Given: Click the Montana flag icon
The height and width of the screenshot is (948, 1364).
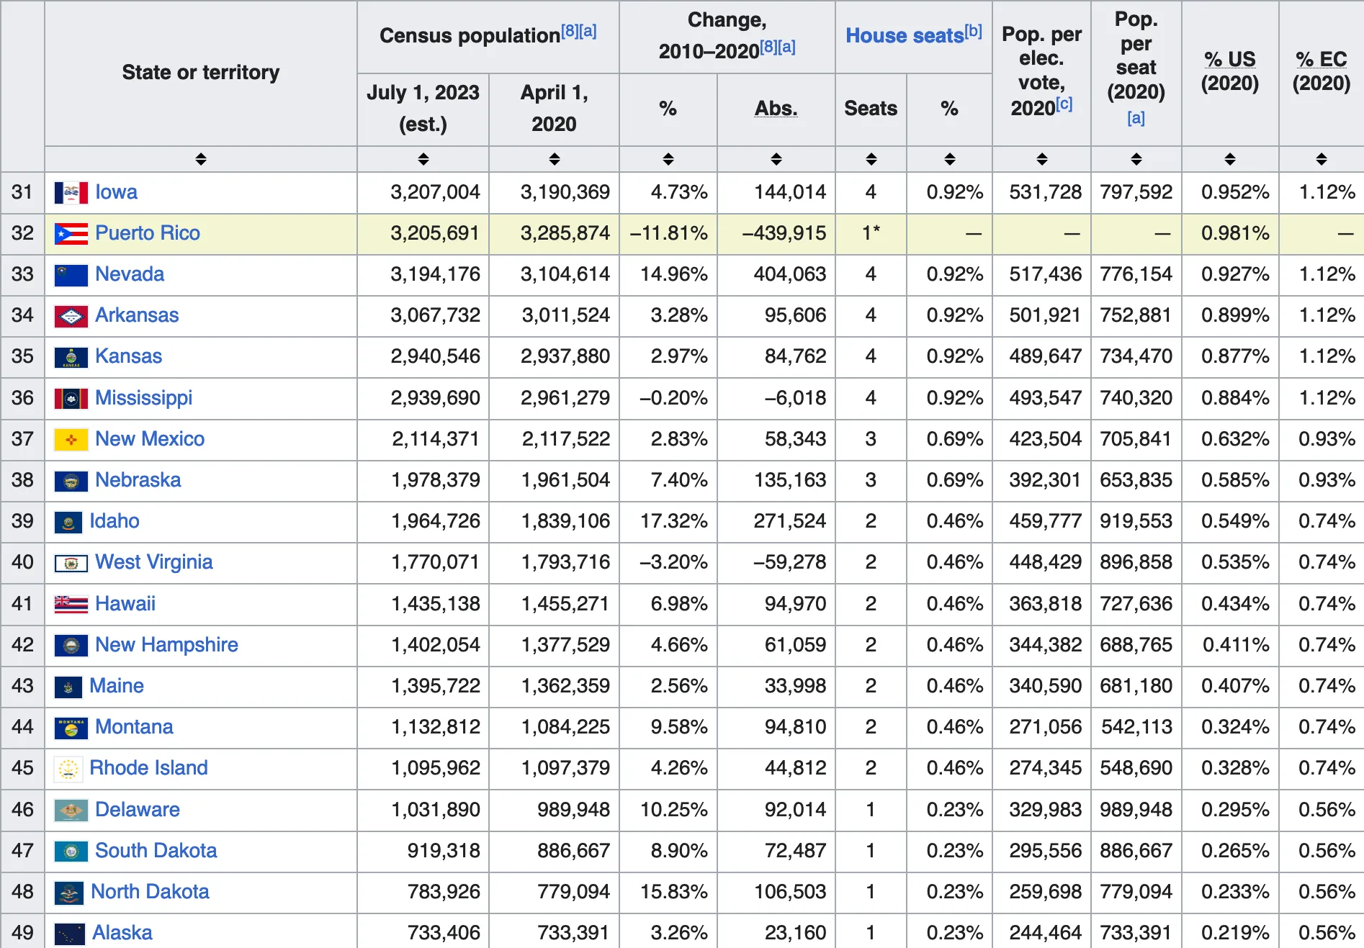Looking at the screenshot, I should [x=71, y=728].
